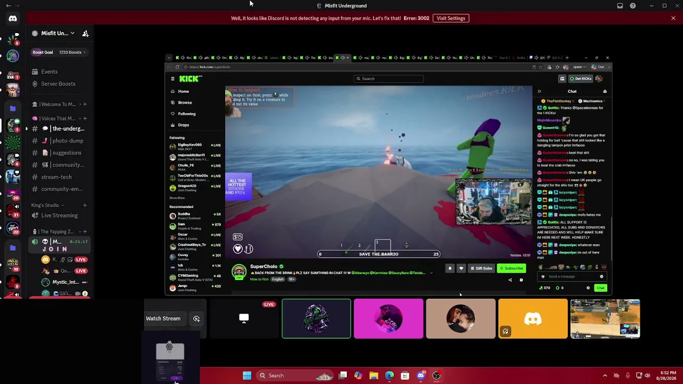Open Discord inbox icon in title bar
This screenshot has height=384, width=683.
[620, 6]
